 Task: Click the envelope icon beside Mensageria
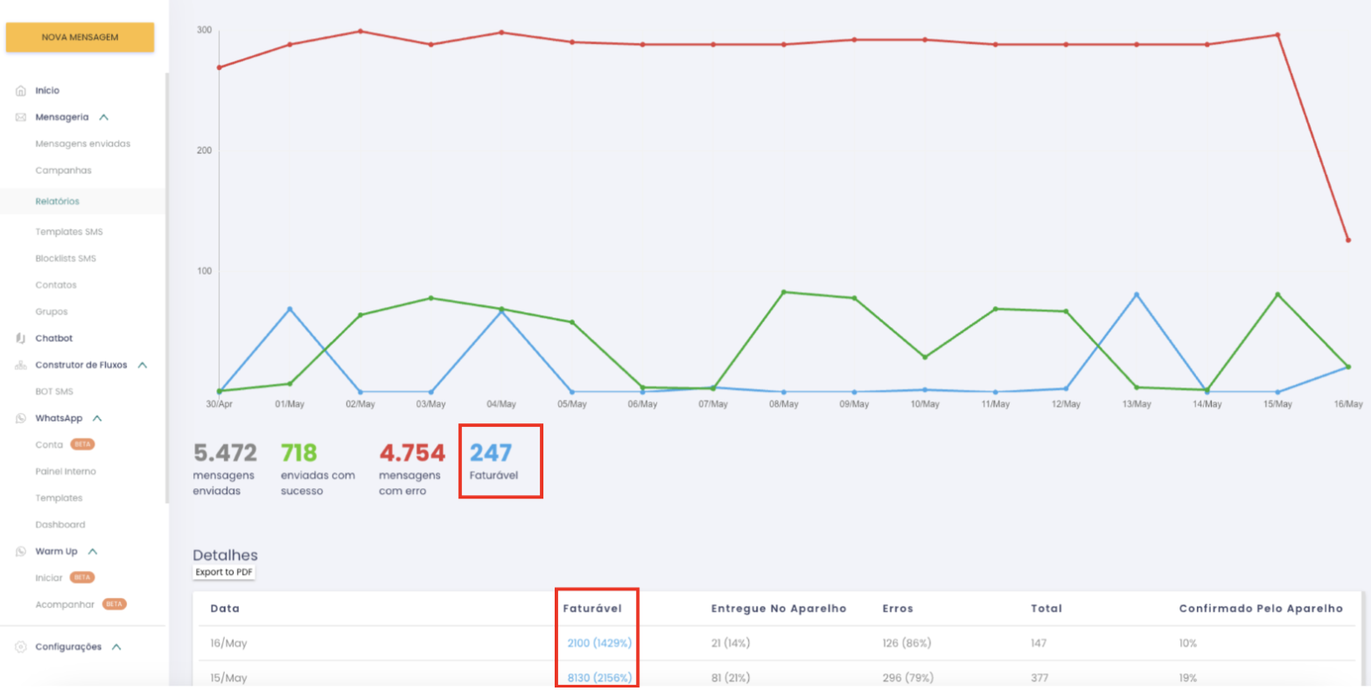click(21, 117)
